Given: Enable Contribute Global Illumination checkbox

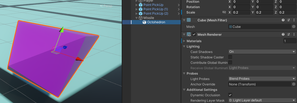Looking at the screenshot, I should [230, 62].
